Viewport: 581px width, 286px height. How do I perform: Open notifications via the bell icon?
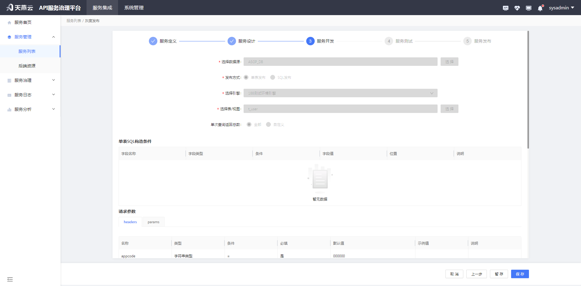tap(540, 8)
